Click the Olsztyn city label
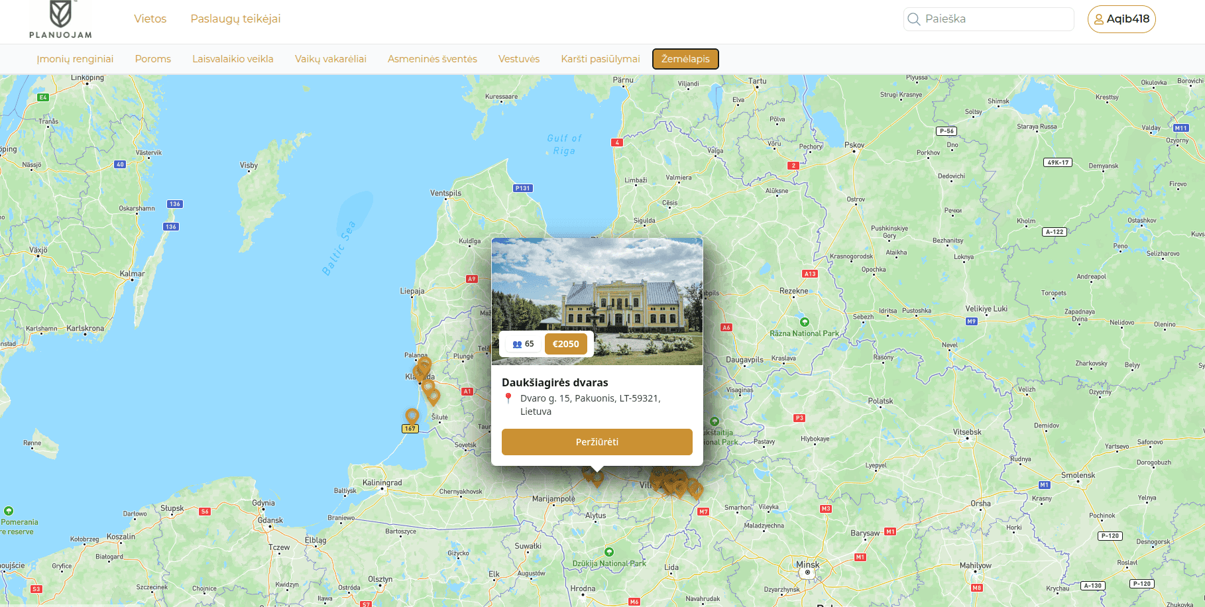This screenshot has height=607, width=1205. pos(380,579)
